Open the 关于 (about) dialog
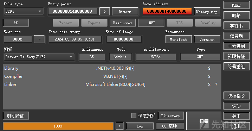Viewport: 252px width, 131px height. coord(237,116)
